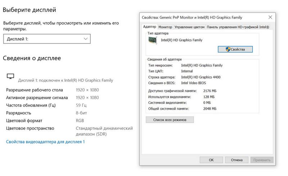288x176 pixels.
Task: Click the desktop resolution value 1920 × 1080
Action: coord(87,90)
